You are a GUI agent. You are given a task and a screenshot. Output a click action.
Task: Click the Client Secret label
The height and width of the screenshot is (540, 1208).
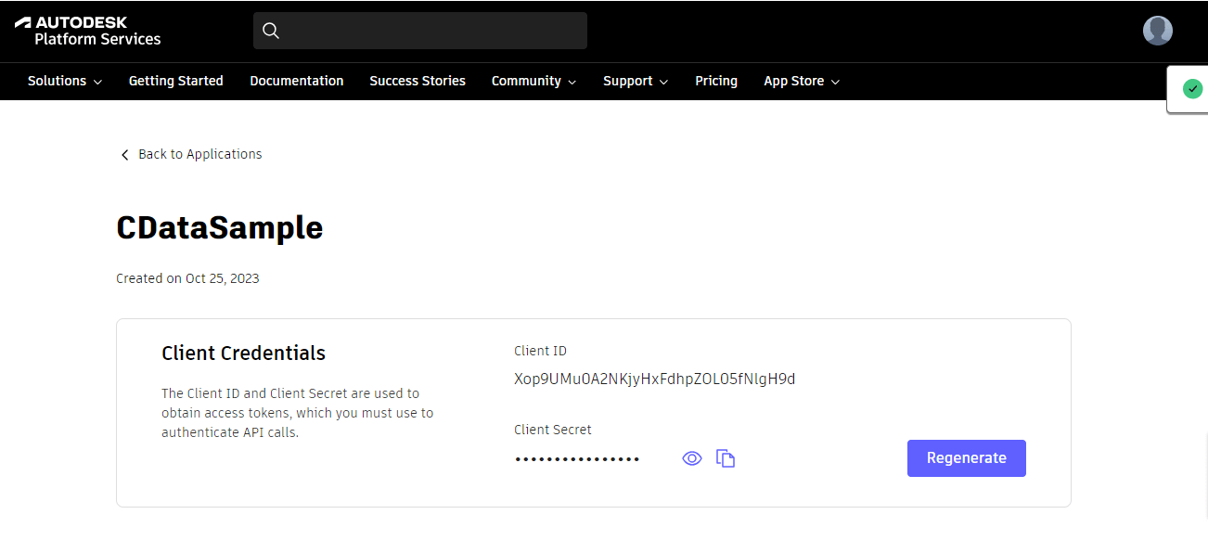click(553, 430)
